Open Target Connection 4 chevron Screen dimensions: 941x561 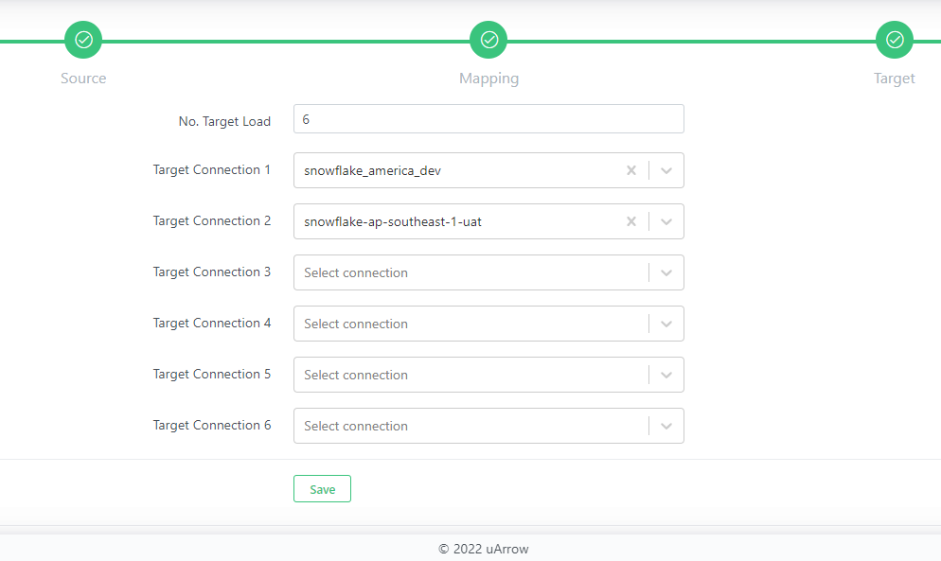pyautogui.click(x=666, y=324)
